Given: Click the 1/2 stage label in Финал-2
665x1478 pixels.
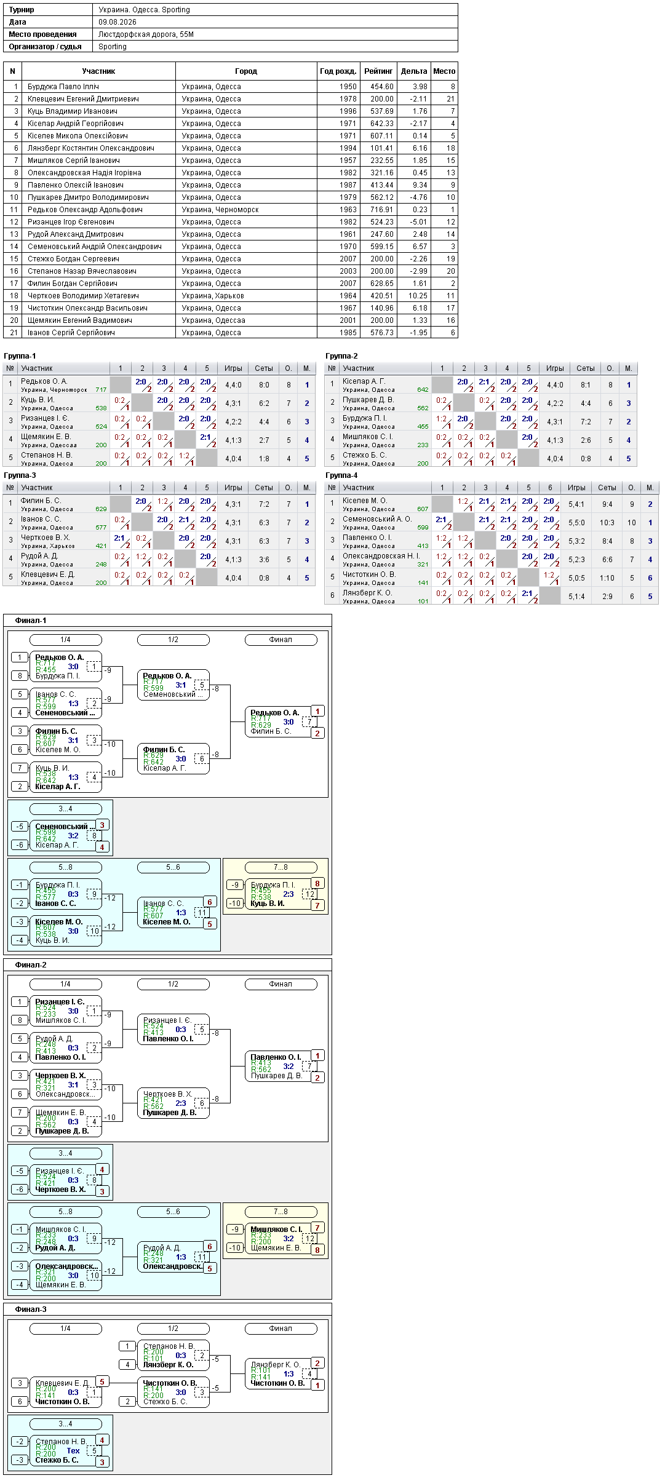Looking at the screenshot, I should click(173, 984).
